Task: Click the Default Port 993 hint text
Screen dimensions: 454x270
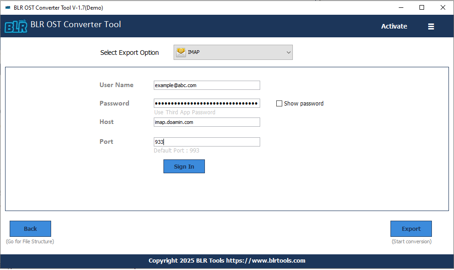Action: (176, 150)
